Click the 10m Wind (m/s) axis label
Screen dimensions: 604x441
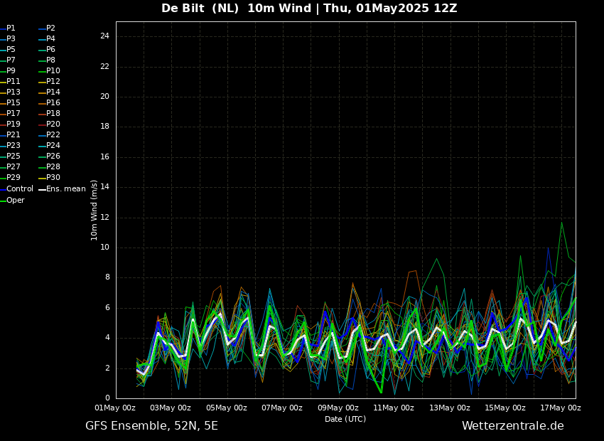click(95, 210)
